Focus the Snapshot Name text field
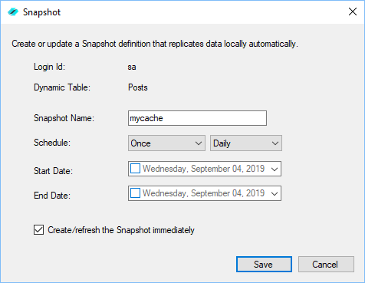The width and height of the screenshot is (365, 283). pos(197,118)
